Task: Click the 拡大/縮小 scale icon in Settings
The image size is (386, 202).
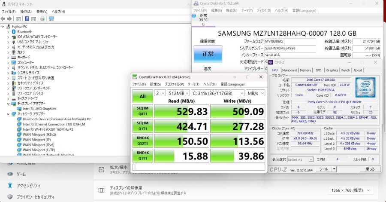Action: pyautogui.click(x=101, y=170)
